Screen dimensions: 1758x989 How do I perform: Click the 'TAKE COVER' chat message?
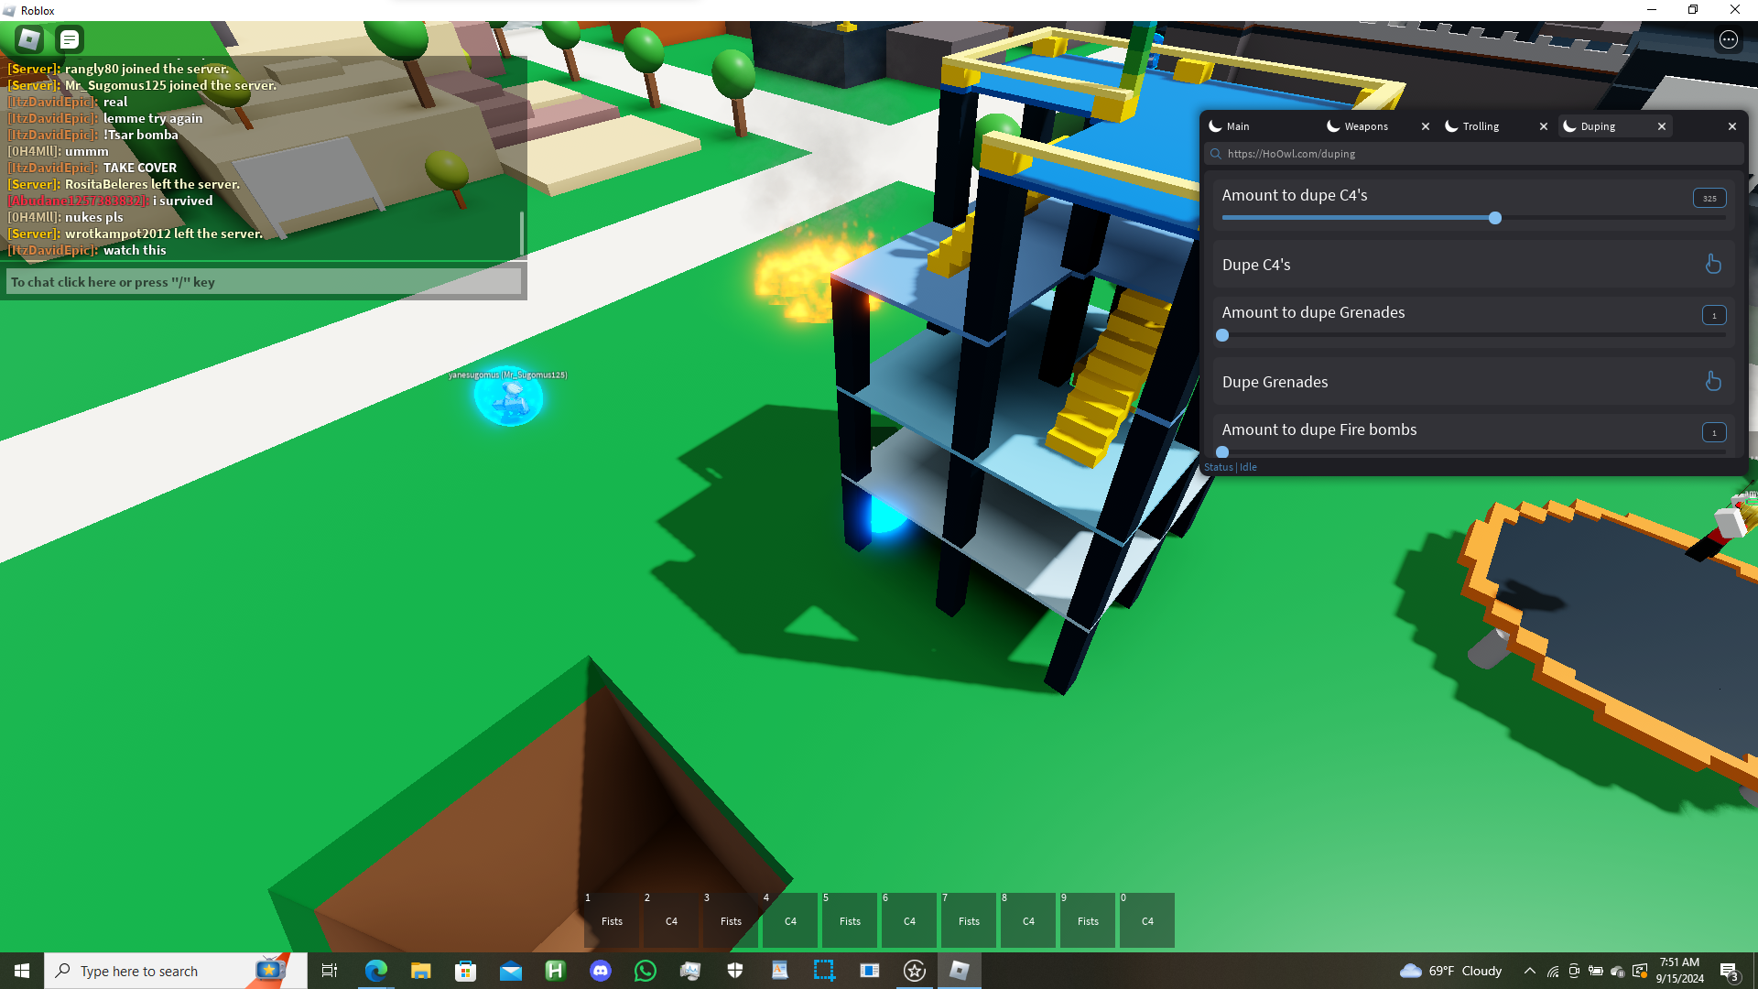tap(140, 168)
